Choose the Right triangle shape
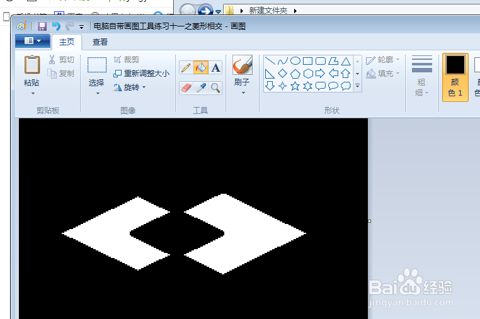Viewport: 480px width, 319px height. [270, 74]
